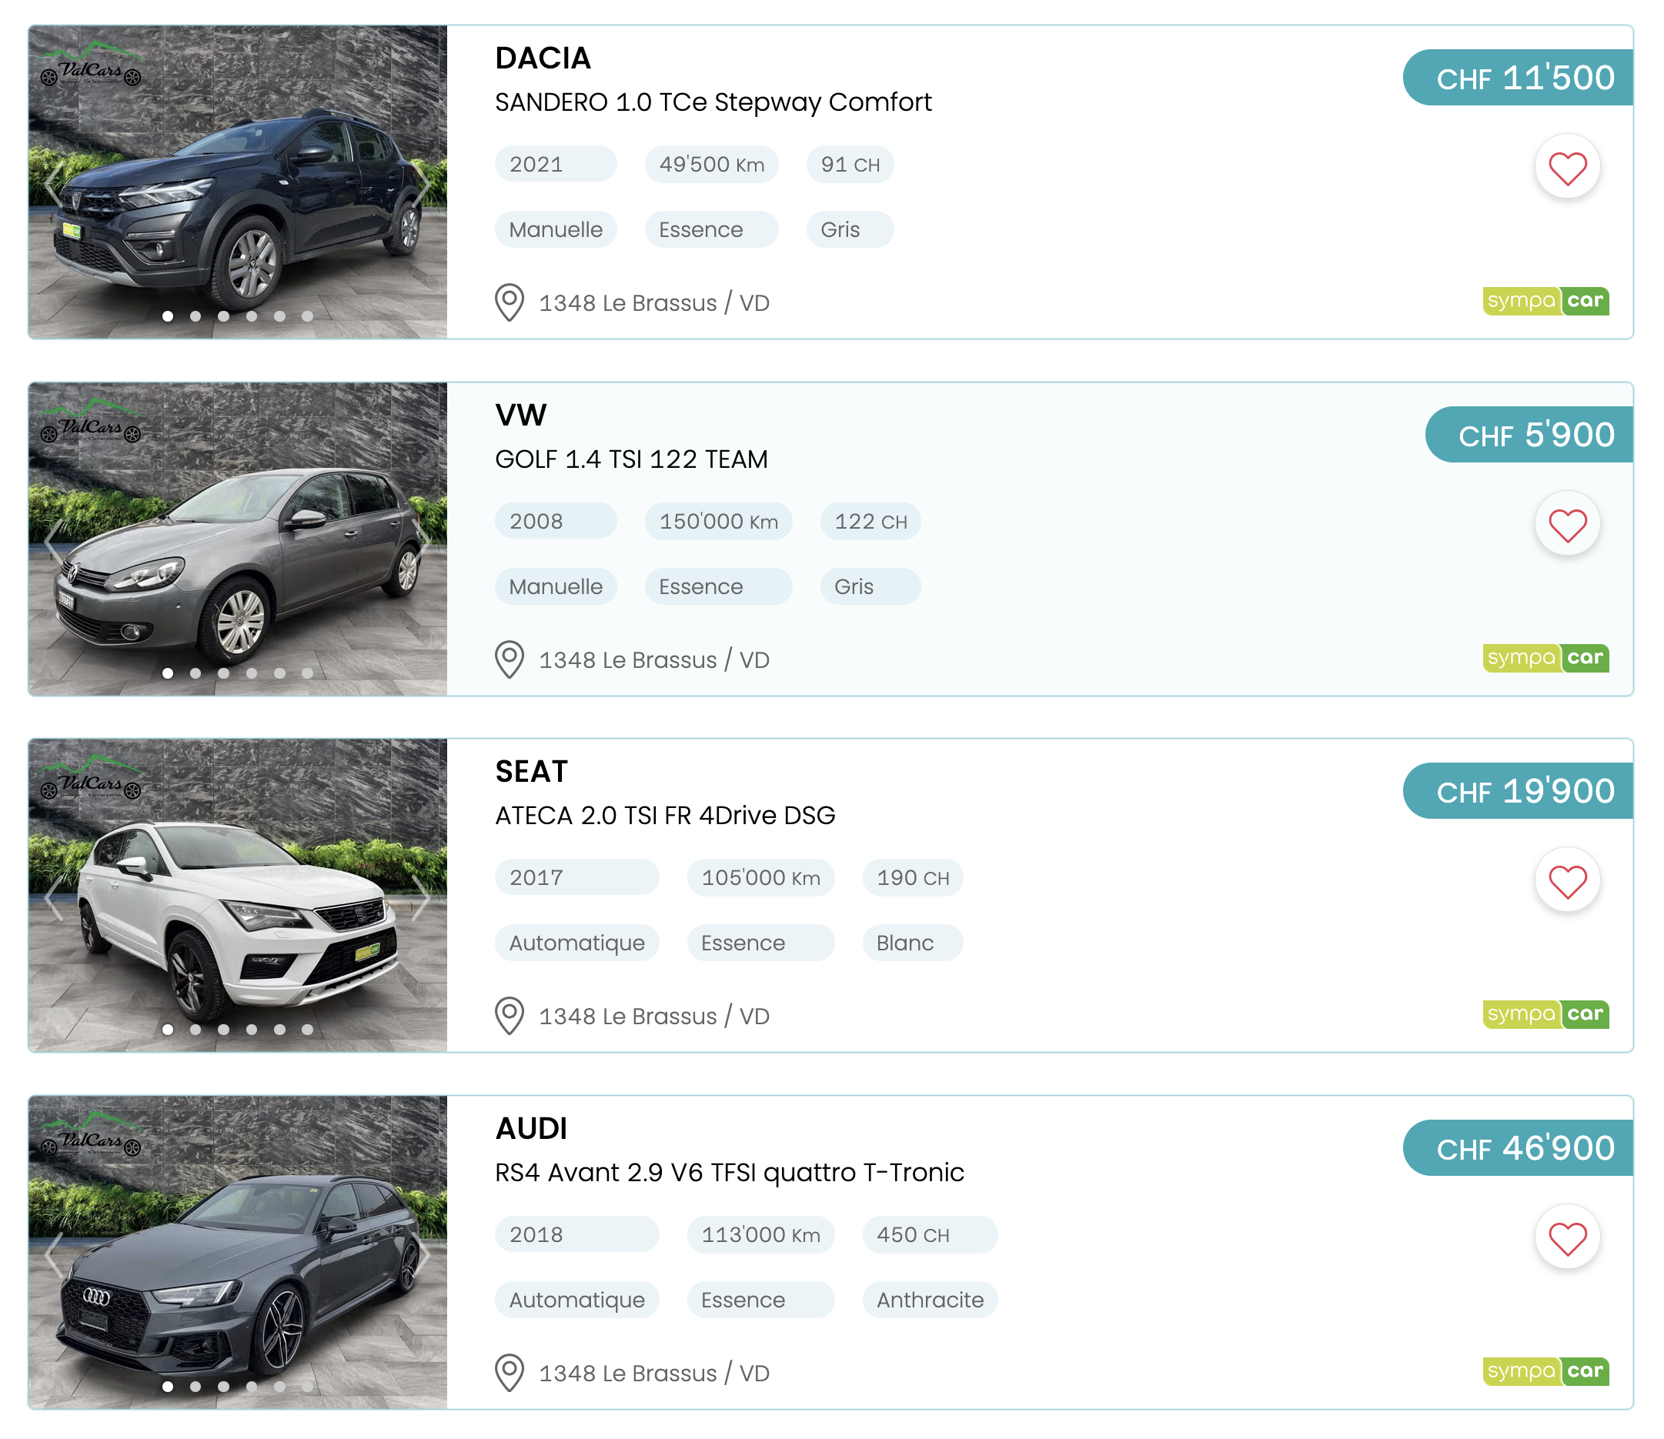Go to previous Audi RS4 photo
Screen dimensions: 1664x1439
[54, 1253]
